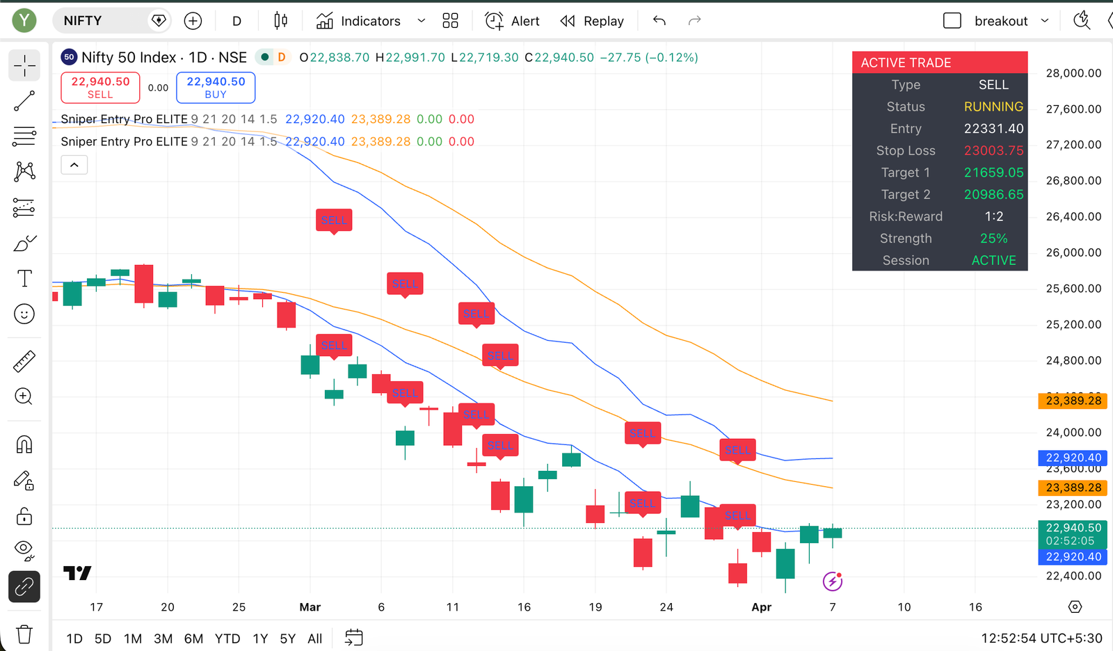
Task: Open the Brush drawing tool
Action: [24, 242]
